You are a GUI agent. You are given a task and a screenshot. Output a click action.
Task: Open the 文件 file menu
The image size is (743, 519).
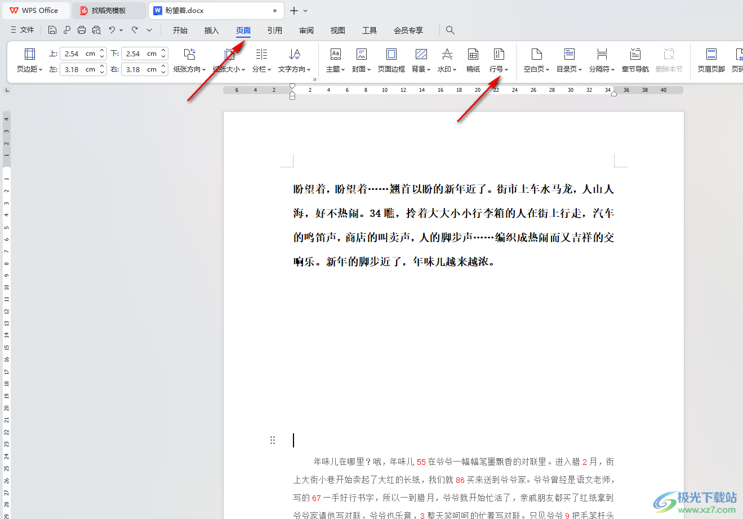23,30
